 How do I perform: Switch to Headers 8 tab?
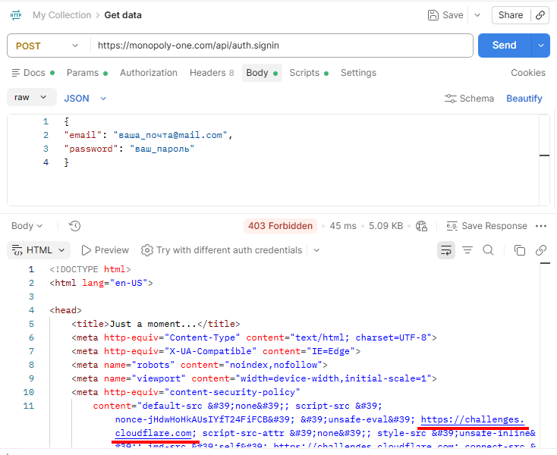(x=212, y=73)
